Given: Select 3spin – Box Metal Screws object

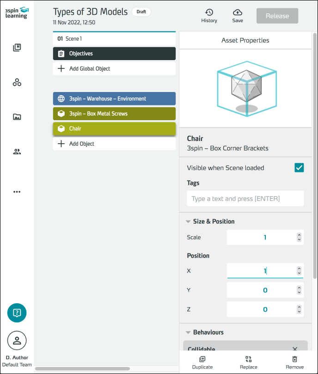Looking at the screenshot, I should point(114,114).
